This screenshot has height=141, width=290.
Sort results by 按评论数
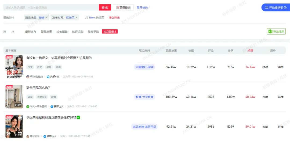click(78, 32)
